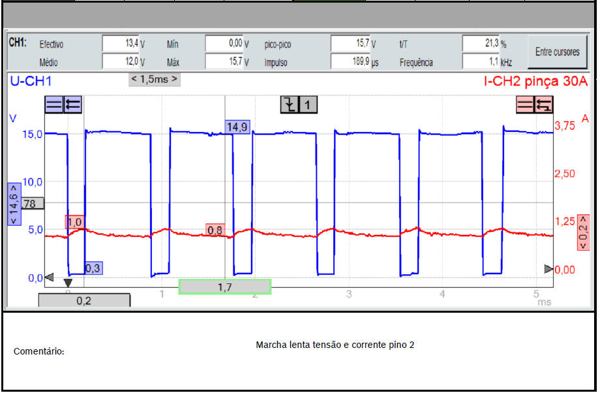Click the gray 0,2 cursor time box
This screenshot has width=600, height=393.
pyautogui.click(x=84, y=301)
